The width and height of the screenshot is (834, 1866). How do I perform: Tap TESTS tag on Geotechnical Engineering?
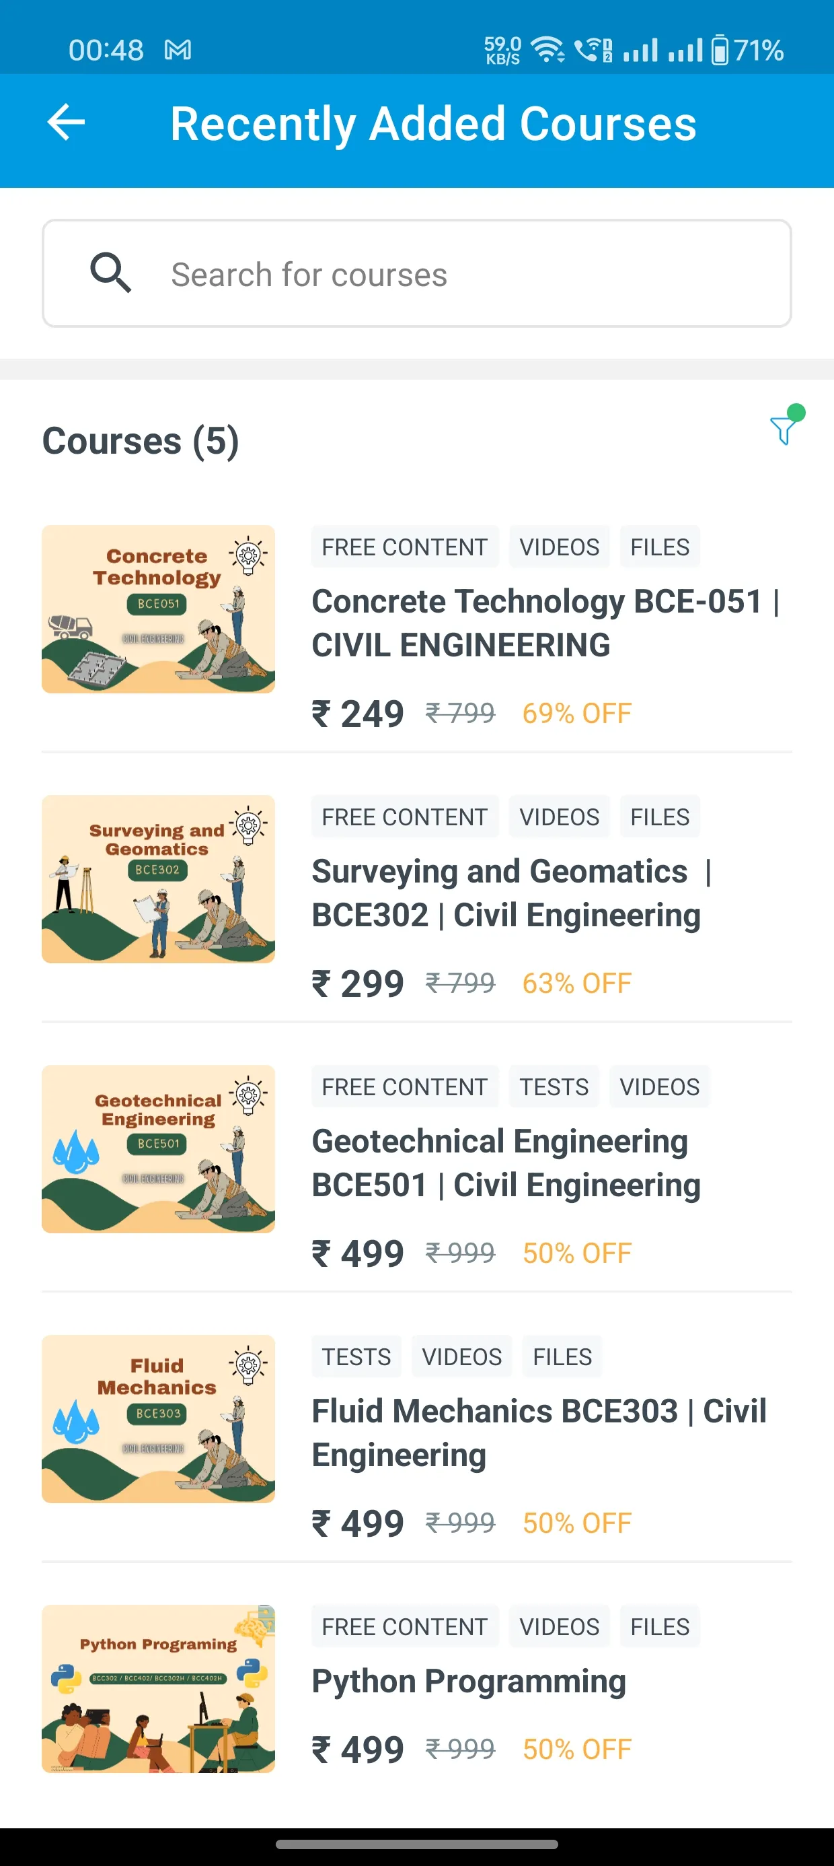(x=554, y=1086)
